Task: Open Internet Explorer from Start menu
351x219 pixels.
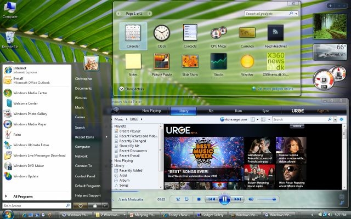Action: click(x=37, y=70)
